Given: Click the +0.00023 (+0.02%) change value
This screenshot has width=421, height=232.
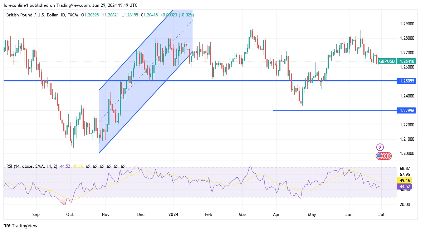Looking at the screenshot, I should [177, 15].
